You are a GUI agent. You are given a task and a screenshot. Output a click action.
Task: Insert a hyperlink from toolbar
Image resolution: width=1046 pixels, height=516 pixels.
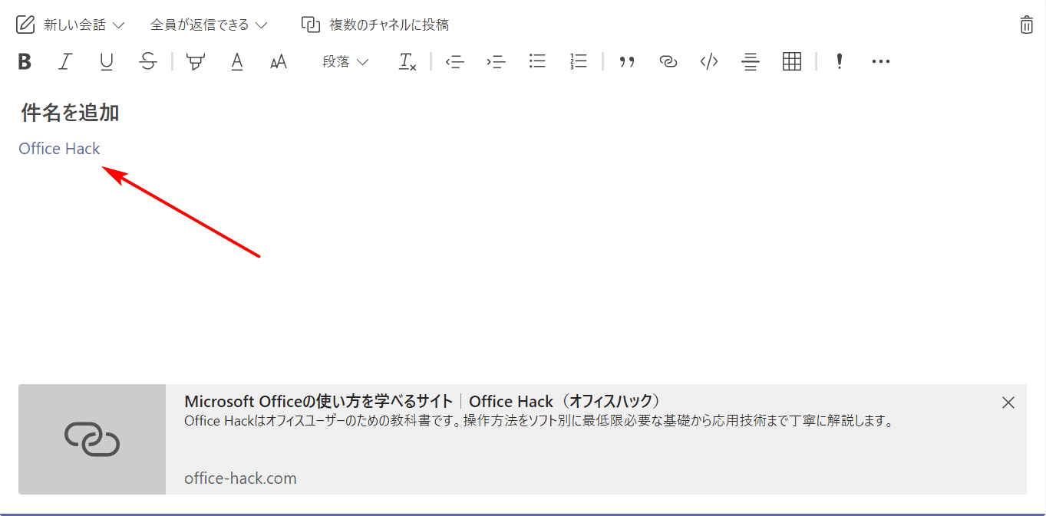point(668,62)
